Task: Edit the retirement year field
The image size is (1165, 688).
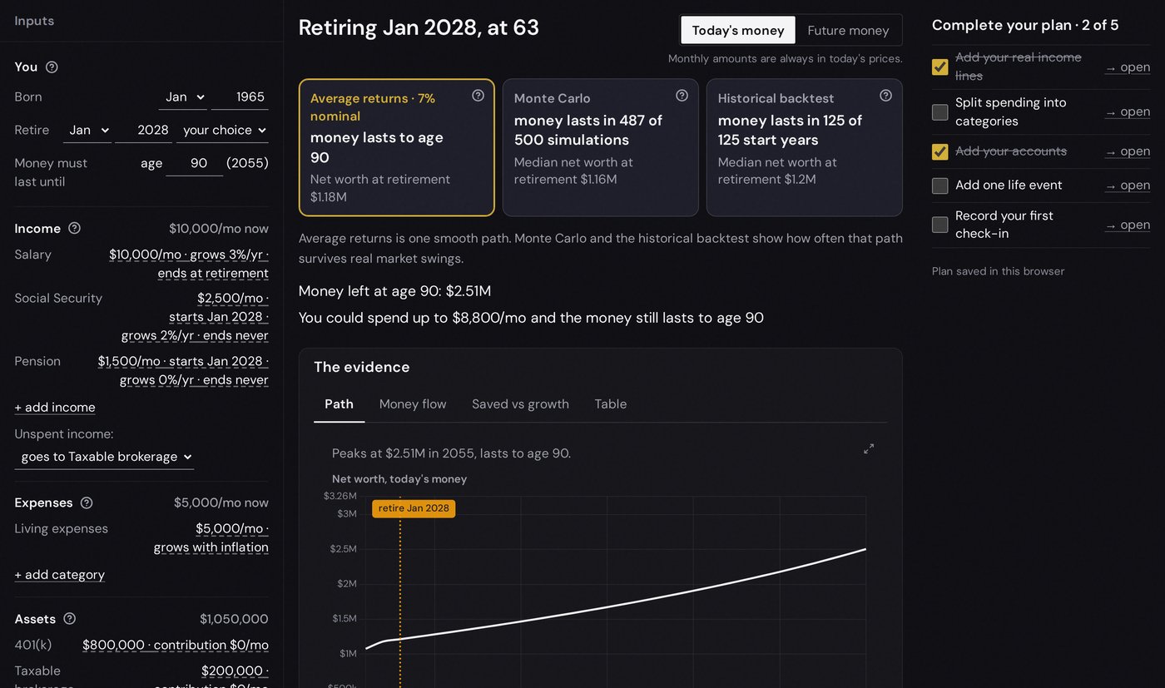Action: [x=143, y=131]
